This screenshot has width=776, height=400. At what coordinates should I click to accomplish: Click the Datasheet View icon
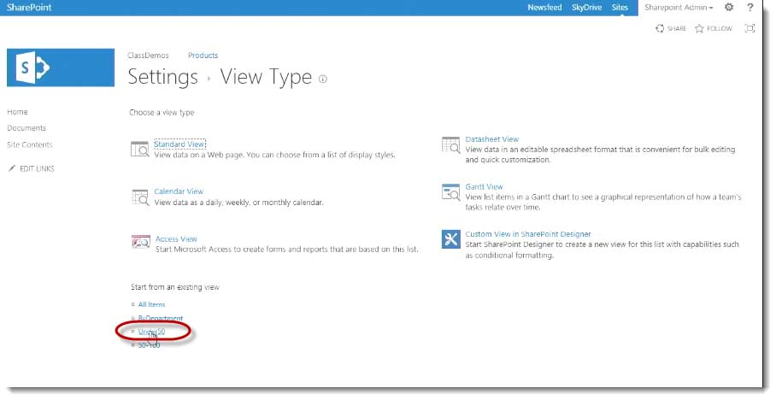point(451,145)
